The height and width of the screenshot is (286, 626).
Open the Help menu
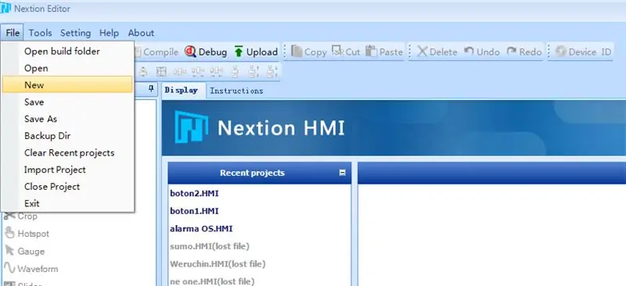click(109, 33)
